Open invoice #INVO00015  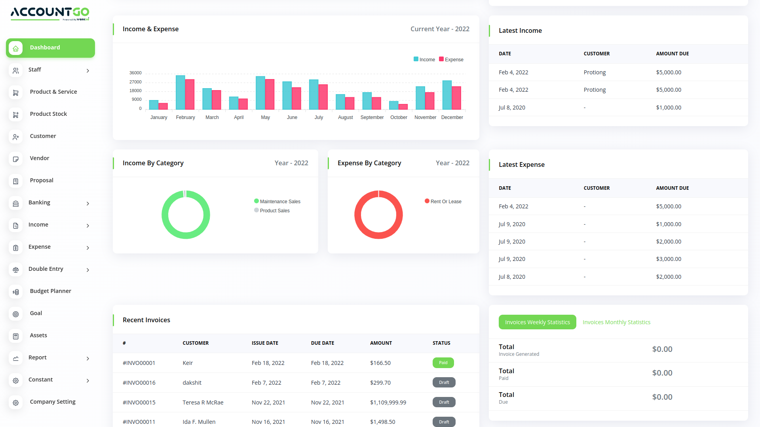coord(139,402)
